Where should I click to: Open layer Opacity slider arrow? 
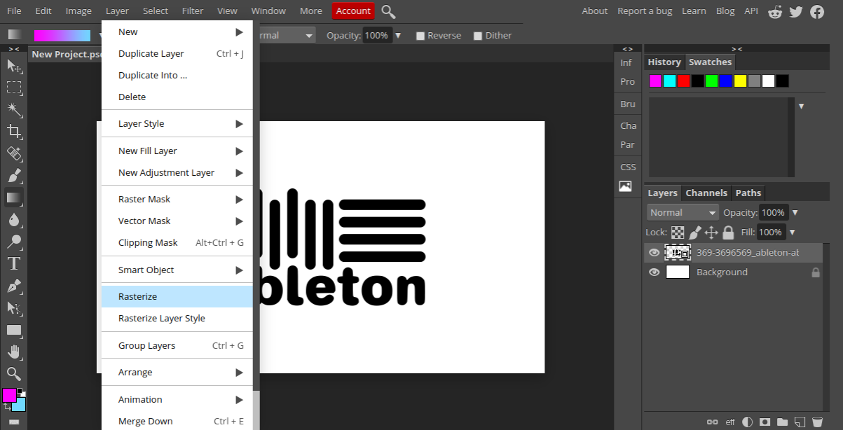point(795,212)
